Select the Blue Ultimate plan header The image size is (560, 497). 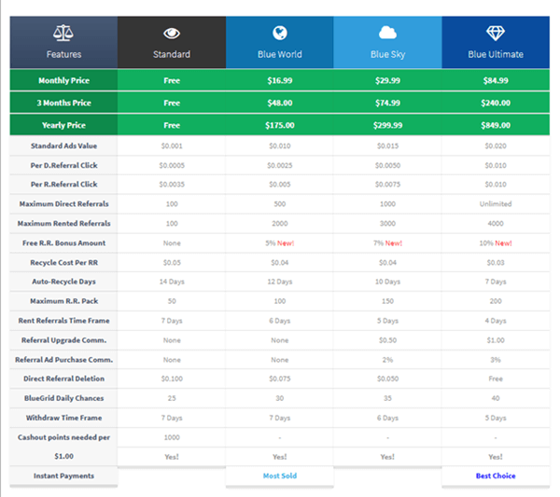(x=496, y=42)
